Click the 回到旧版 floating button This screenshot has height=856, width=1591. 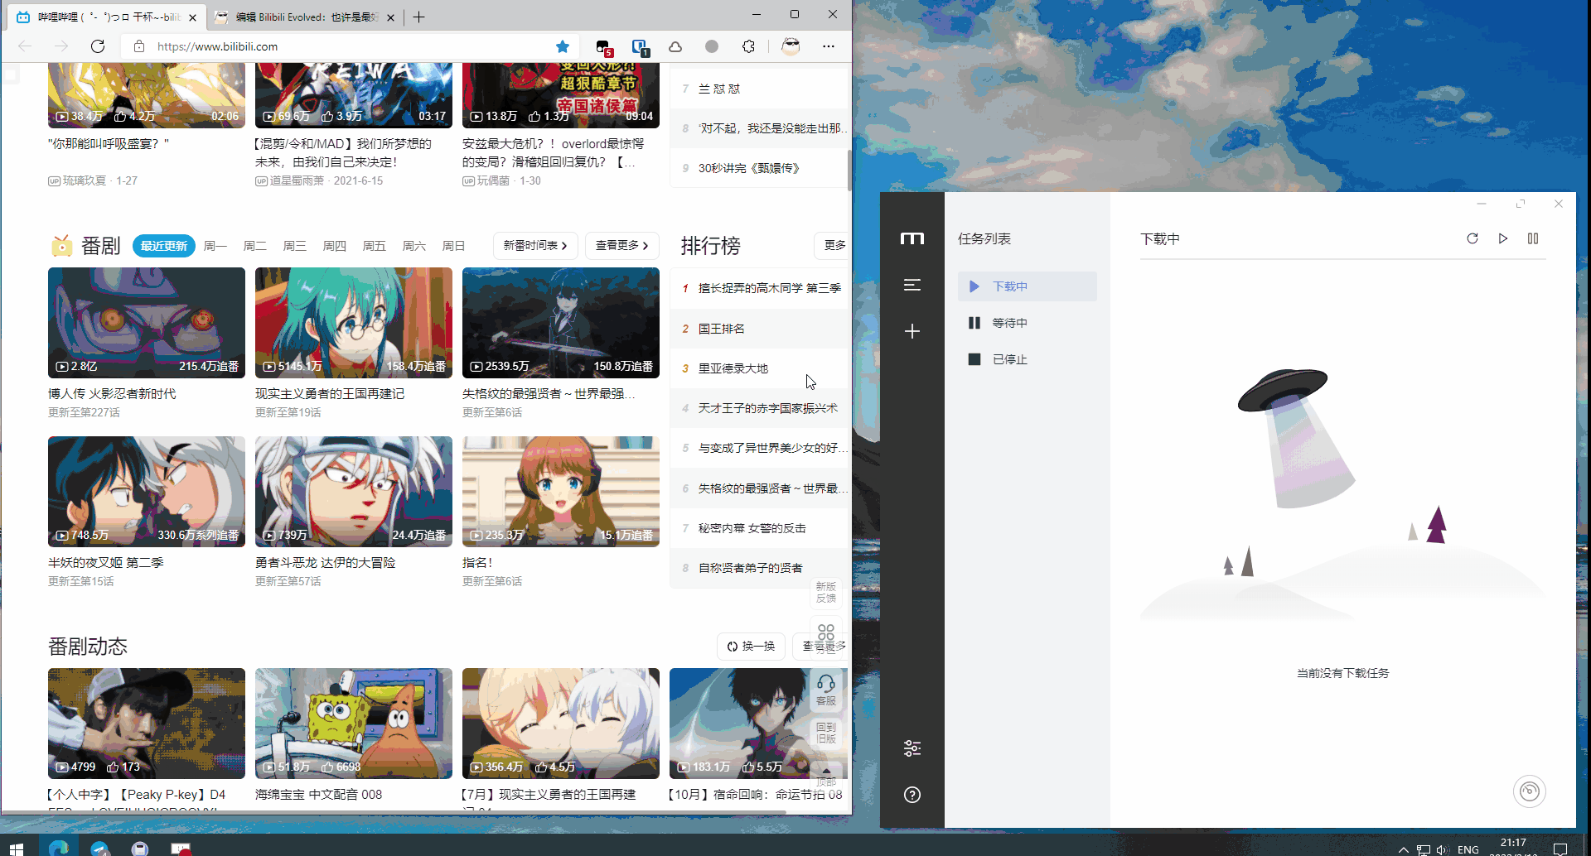click(826, 733)
